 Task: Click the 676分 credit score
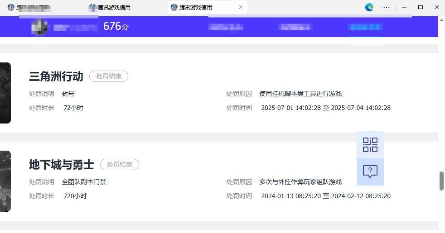click(x=116, y=26)
